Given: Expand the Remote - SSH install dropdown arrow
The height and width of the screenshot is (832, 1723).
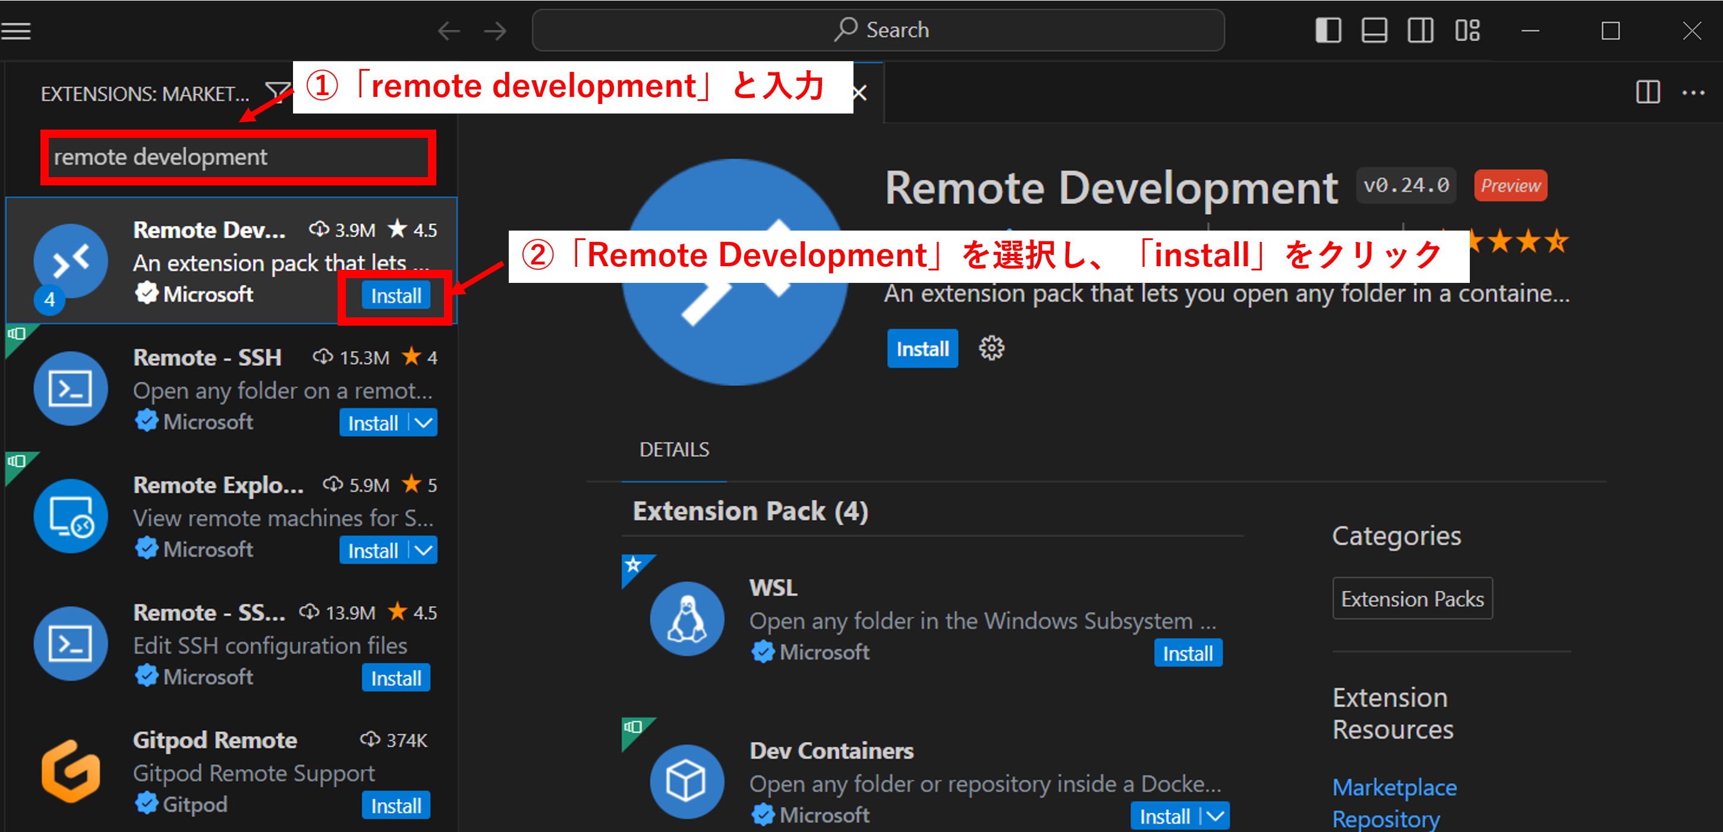Looking at the screenshot, I should (x=423, y=423).
